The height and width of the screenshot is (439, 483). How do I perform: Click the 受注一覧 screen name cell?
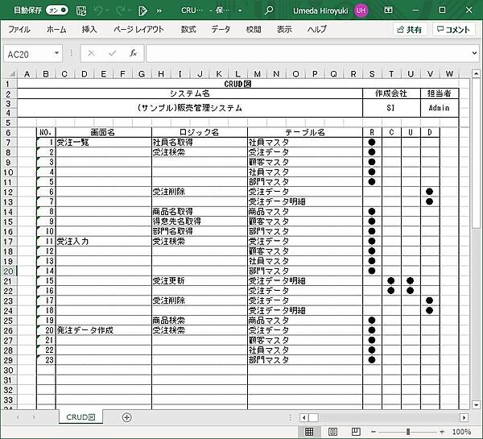(x=104, y=143)
